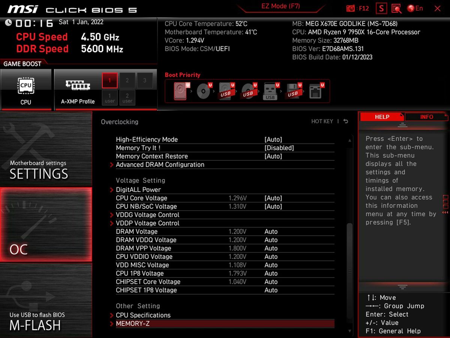The height and width of the screenshot is (338, 450).
Task: Edit CPU VDDIO Voltage Auto field
Action: [x=271, y=257]
